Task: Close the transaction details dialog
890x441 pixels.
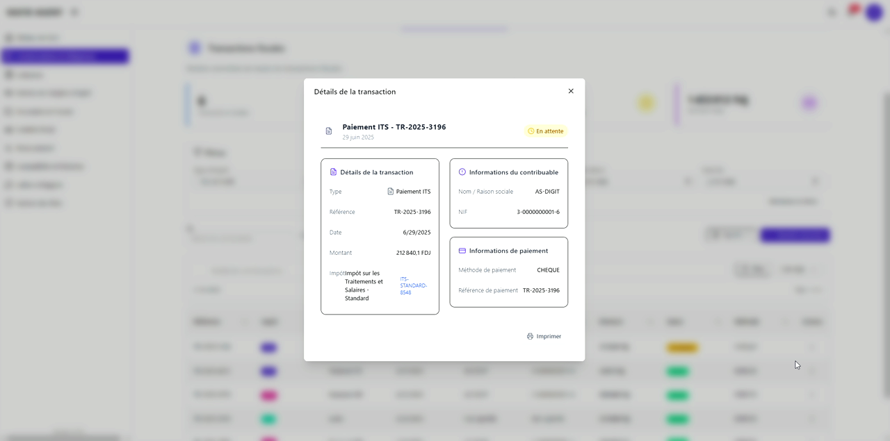Action: (x=571, y=91)
